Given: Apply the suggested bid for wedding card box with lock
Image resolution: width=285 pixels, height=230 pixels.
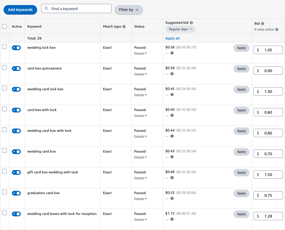Looking at the screenshot, I should (241, 131).
